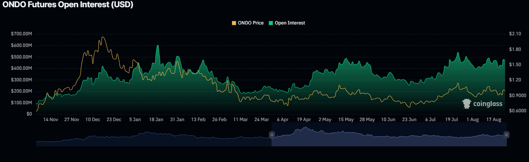Toggle the Open Interest legend series
This screenshot has height=162, width=529.
(287, 23)
